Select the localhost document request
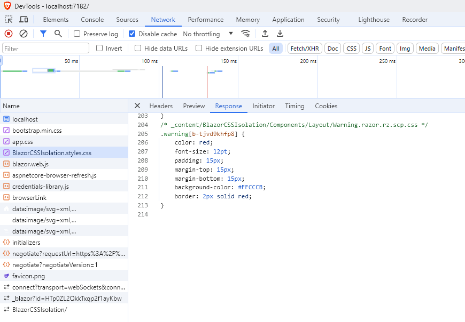 [64, 119]
